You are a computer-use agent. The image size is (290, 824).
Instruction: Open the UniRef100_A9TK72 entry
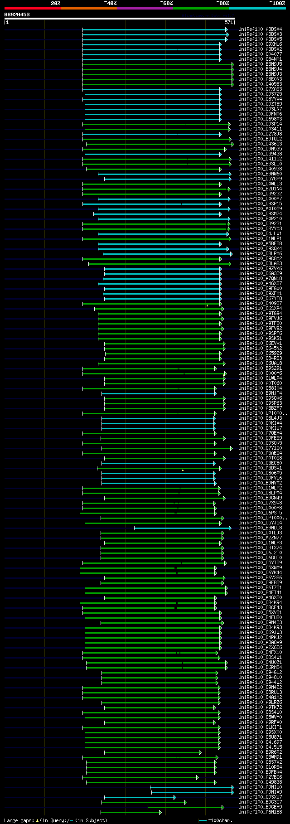click(x=260, y=708)
